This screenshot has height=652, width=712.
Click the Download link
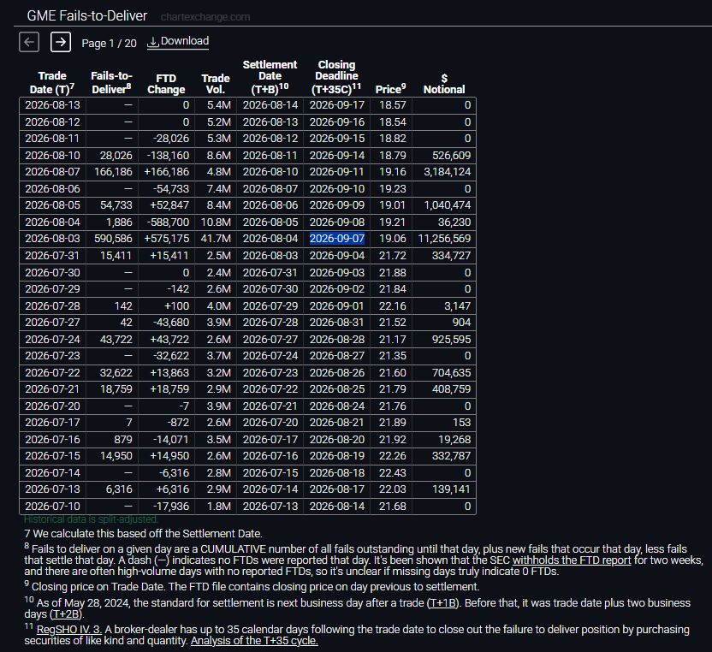(x=178, y=41)
